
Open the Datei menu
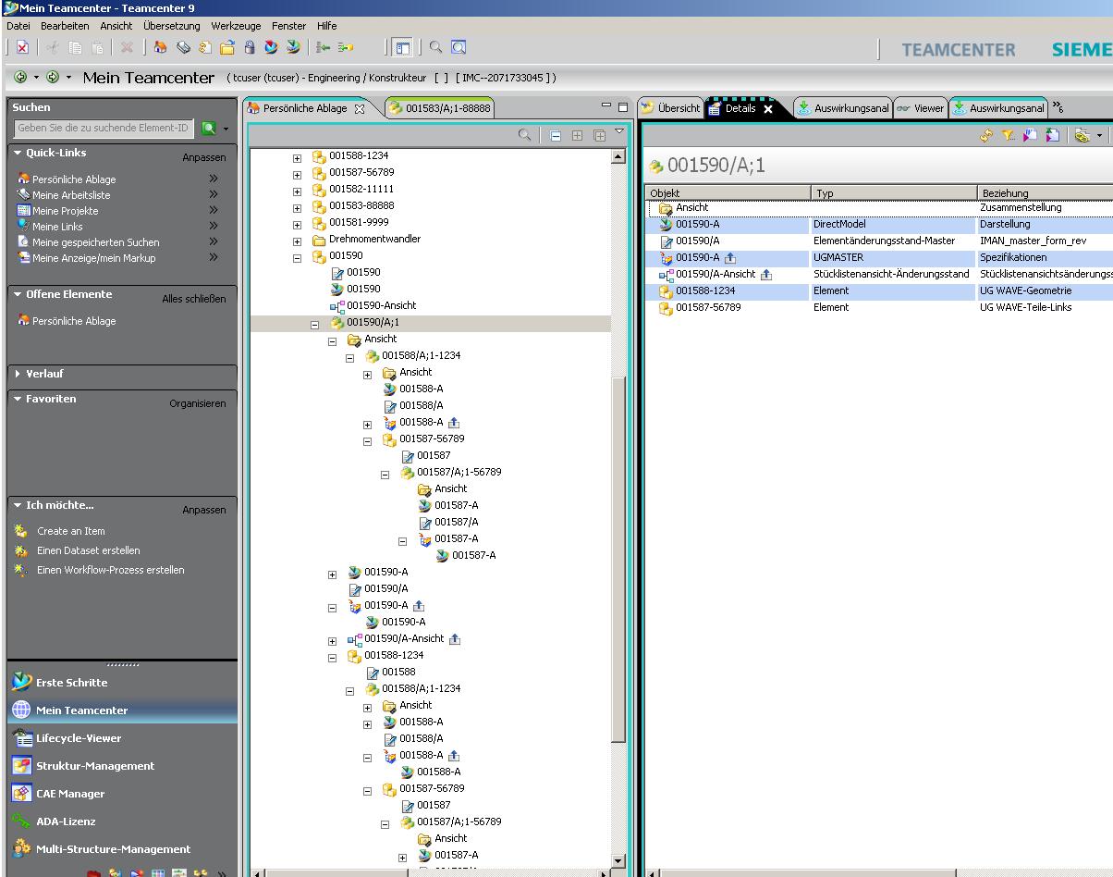[18, 26]
